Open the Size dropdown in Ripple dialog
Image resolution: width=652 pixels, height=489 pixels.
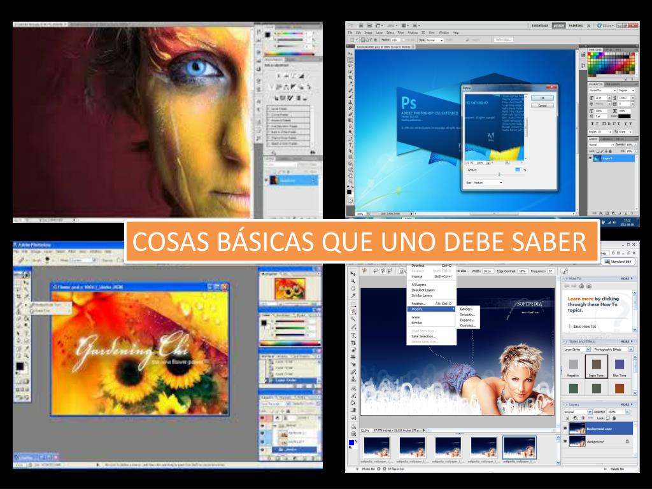pyautogui.click(x=488, y=183)
